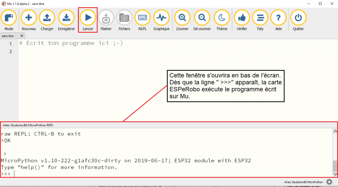Check code with Vérifier button
Screen dimensions: 338x187
pos(242,18)
